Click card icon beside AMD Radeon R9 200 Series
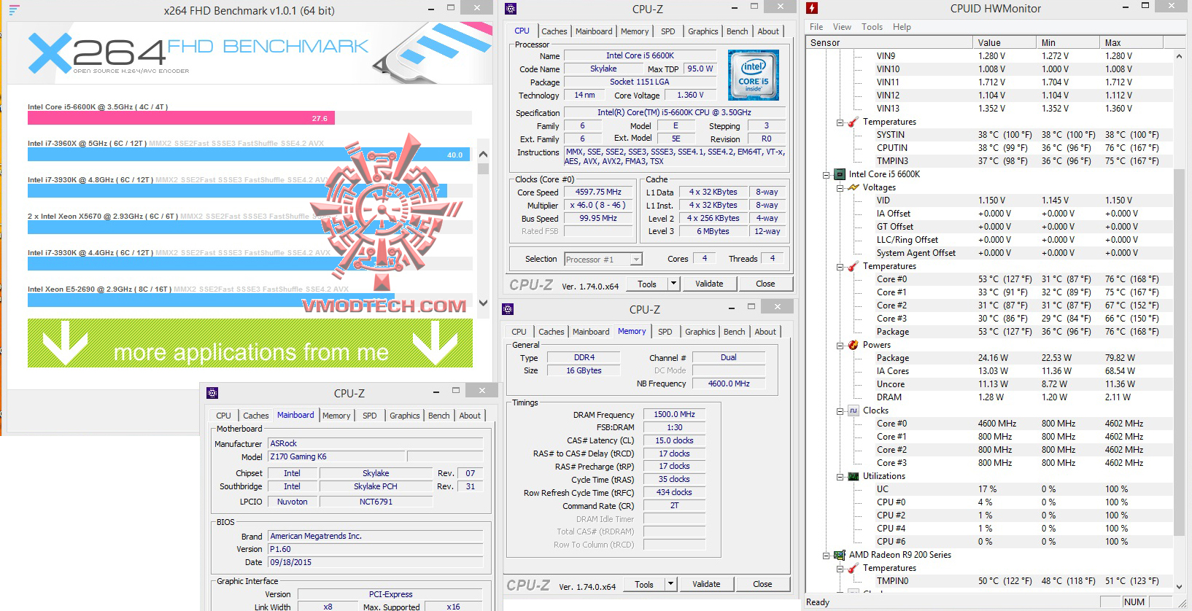The image size is (1192, 611). [x=839, y=555]
